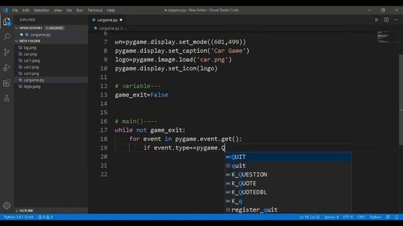Image resolution: width=403 pixels, height=226 pixels.
Task: Open the Edit menu
Action: 26,10
